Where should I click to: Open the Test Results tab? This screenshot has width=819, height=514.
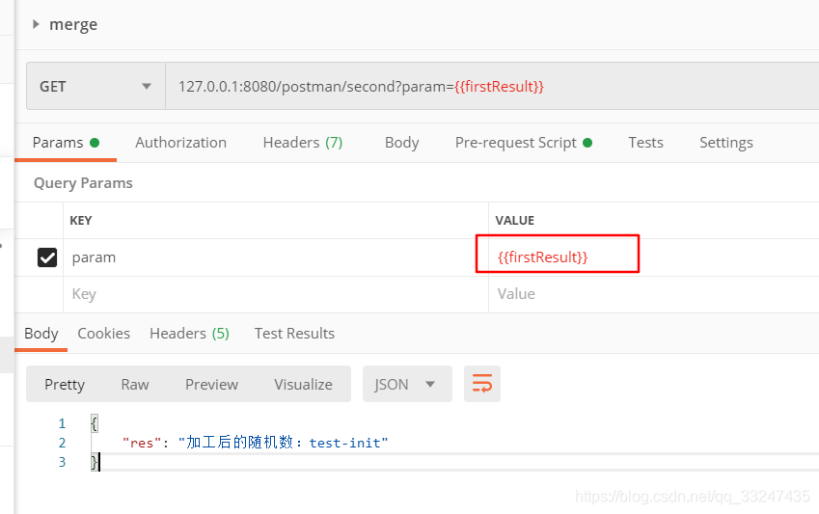tap(294, 334)
